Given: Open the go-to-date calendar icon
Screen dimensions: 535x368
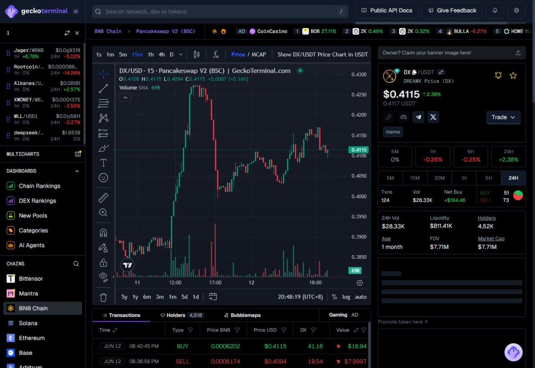Looking at the screenshot, I should point(213,297).
